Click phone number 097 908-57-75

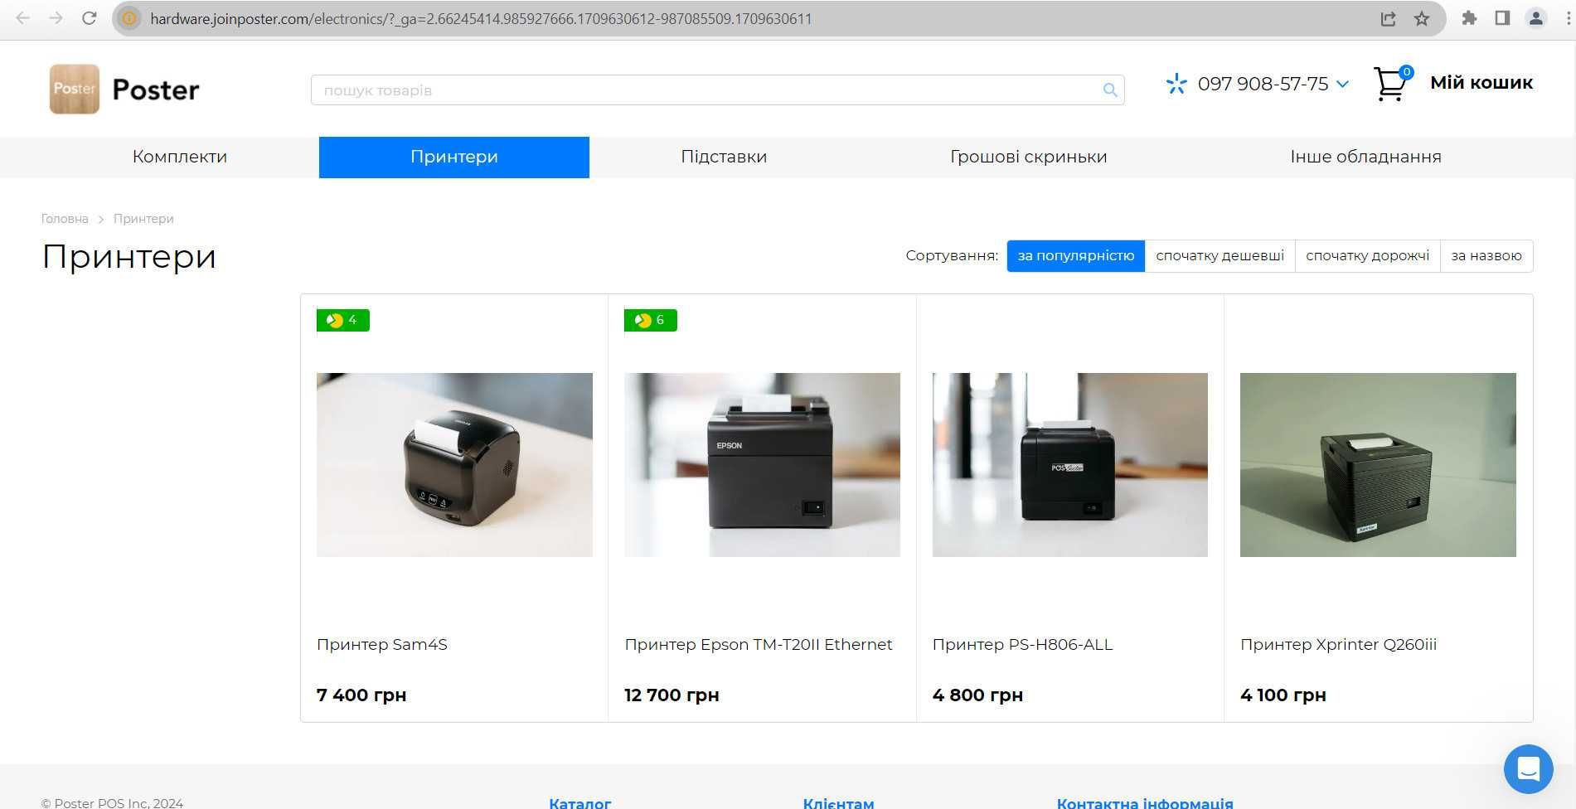1263,84
